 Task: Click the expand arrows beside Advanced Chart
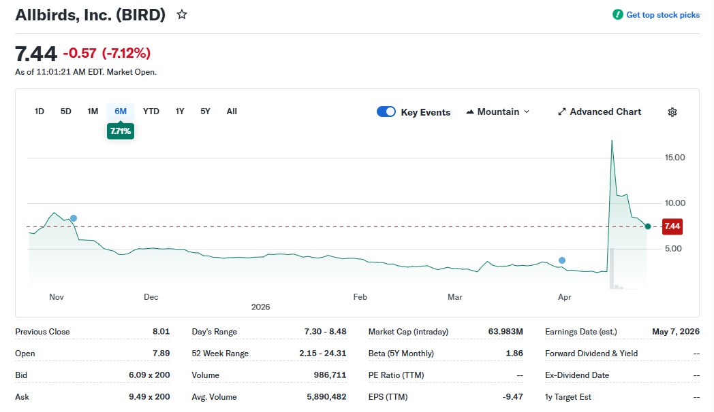(561, 111)
